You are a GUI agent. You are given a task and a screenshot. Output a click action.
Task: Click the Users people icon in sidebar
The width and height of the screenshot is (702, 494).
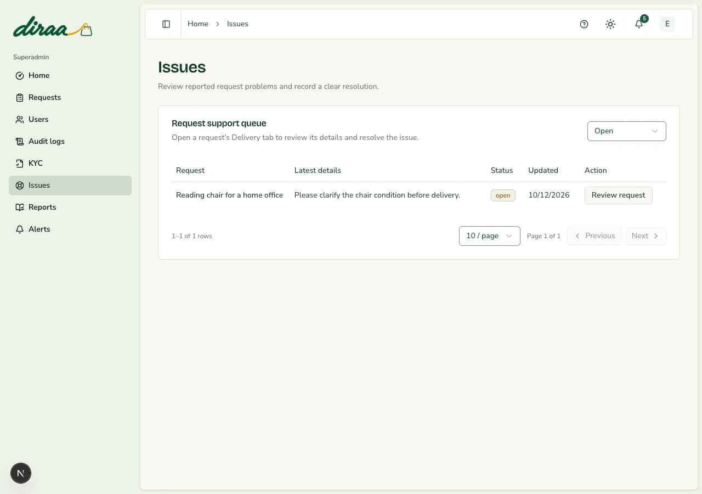click(x=20, y=120)
